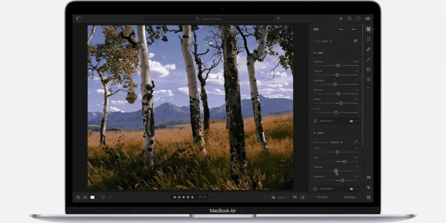
Task: Browse profiles with the grid icon
Action: 356,41
